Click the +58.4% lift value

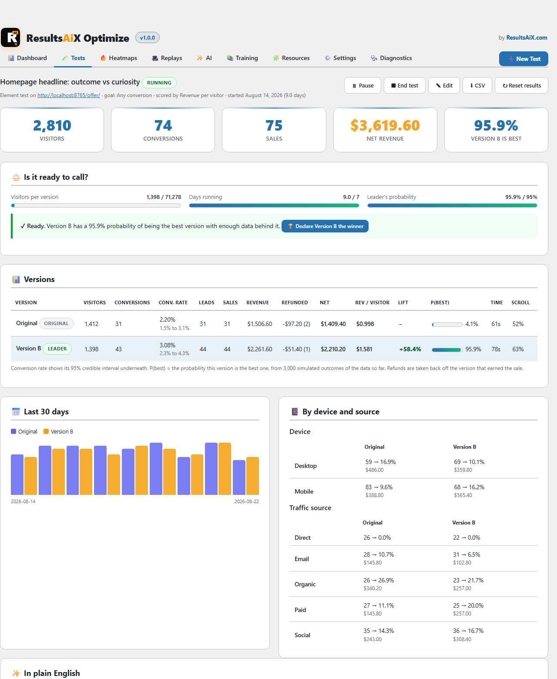click(410, 349)
